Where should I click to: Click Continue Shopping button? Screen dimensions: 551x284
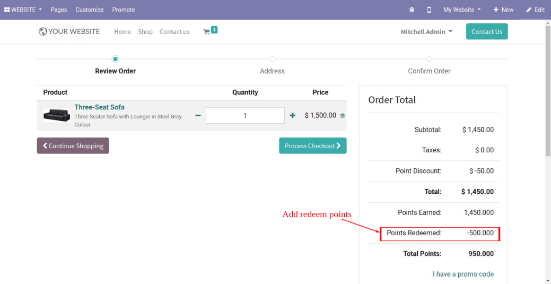(x=73, y=145)
